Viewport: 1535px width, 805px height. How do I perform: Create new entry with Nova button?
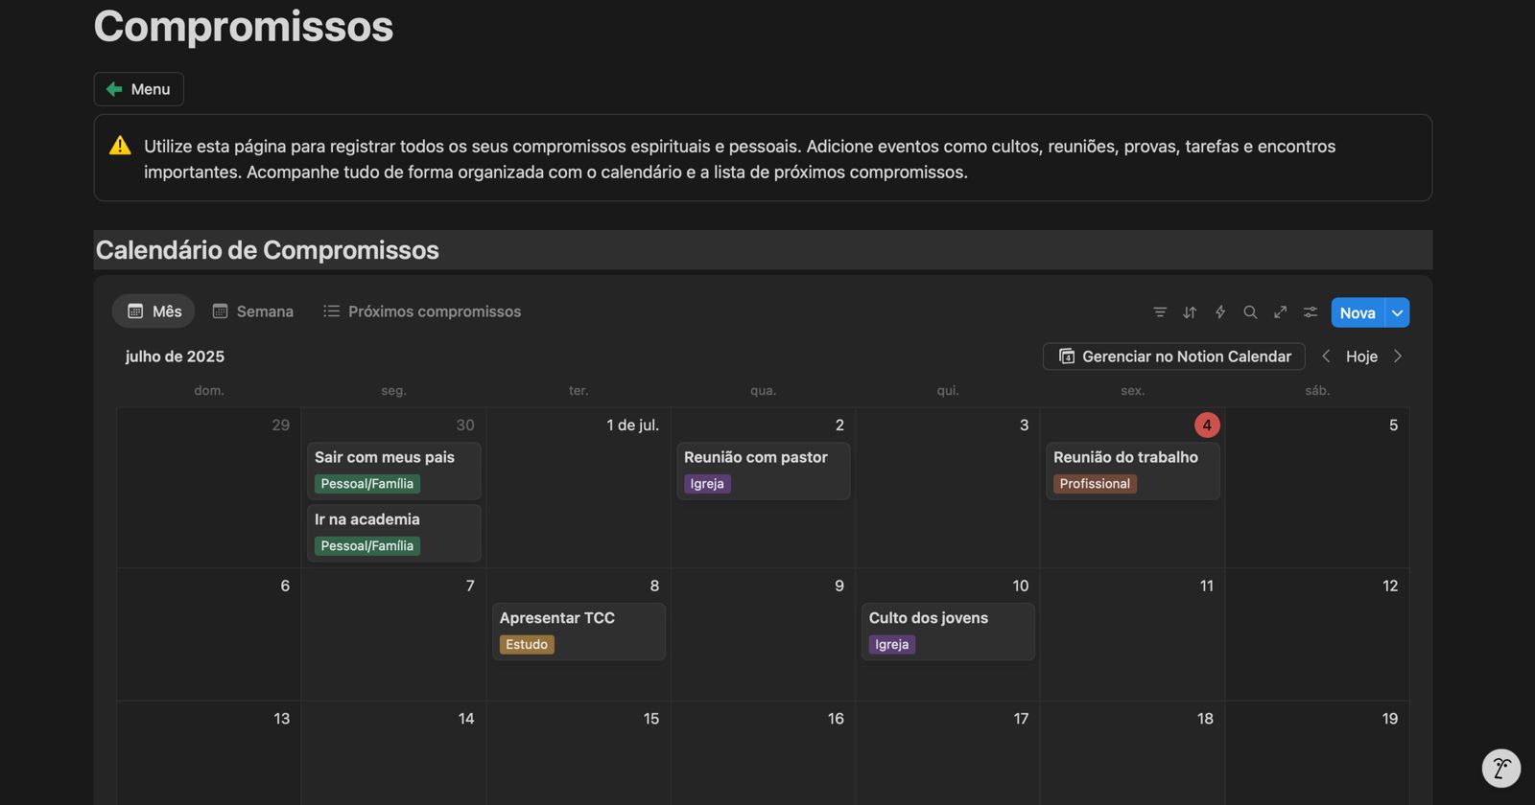(1357, 313)
